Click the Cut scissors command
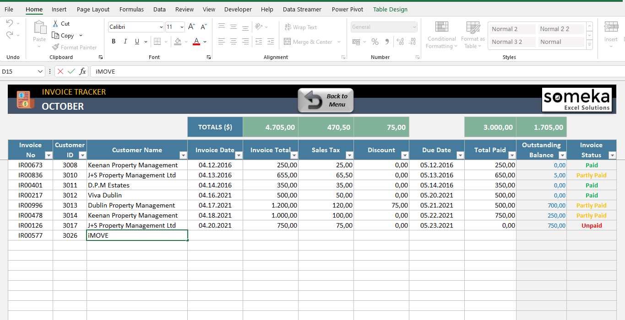 pos(61,23)
